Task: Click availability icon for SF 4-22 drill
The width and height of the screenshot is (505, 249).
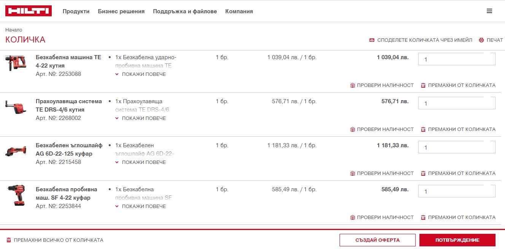Action: [353, 217]
